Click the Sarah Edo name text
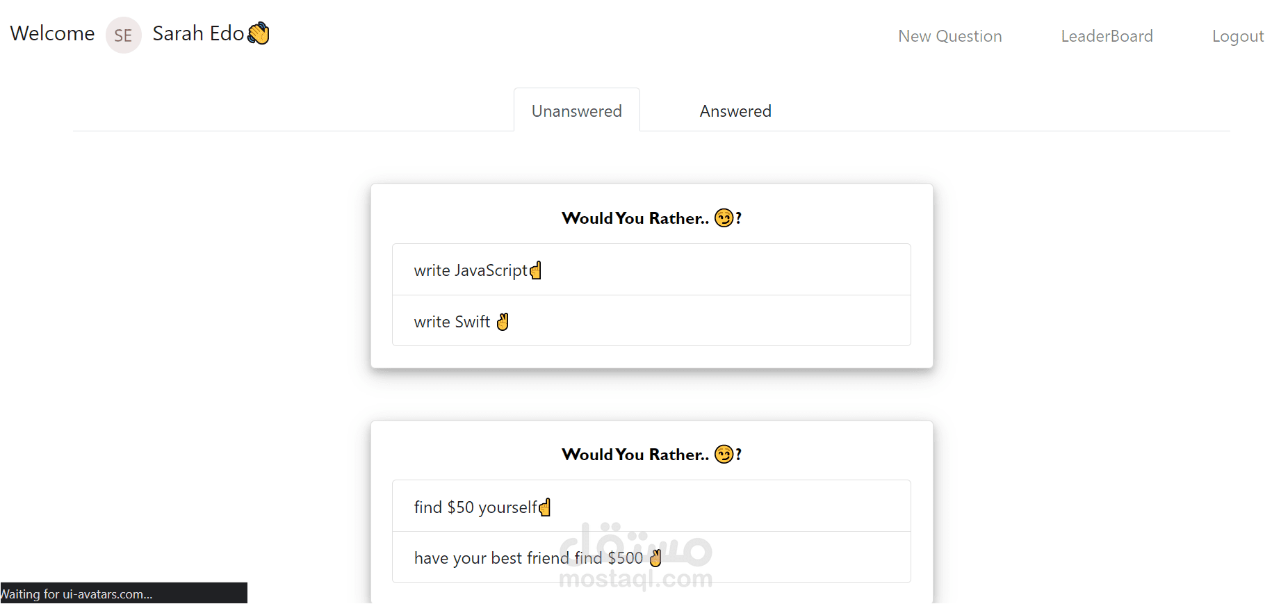 [197, 33]
